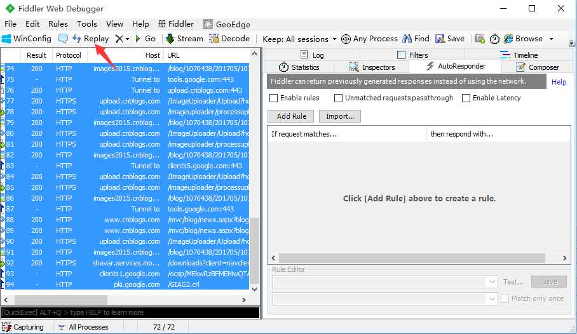Click the timer clock icon
The width and height of the screenshot is (577, 334).
(x=494, y=39)
